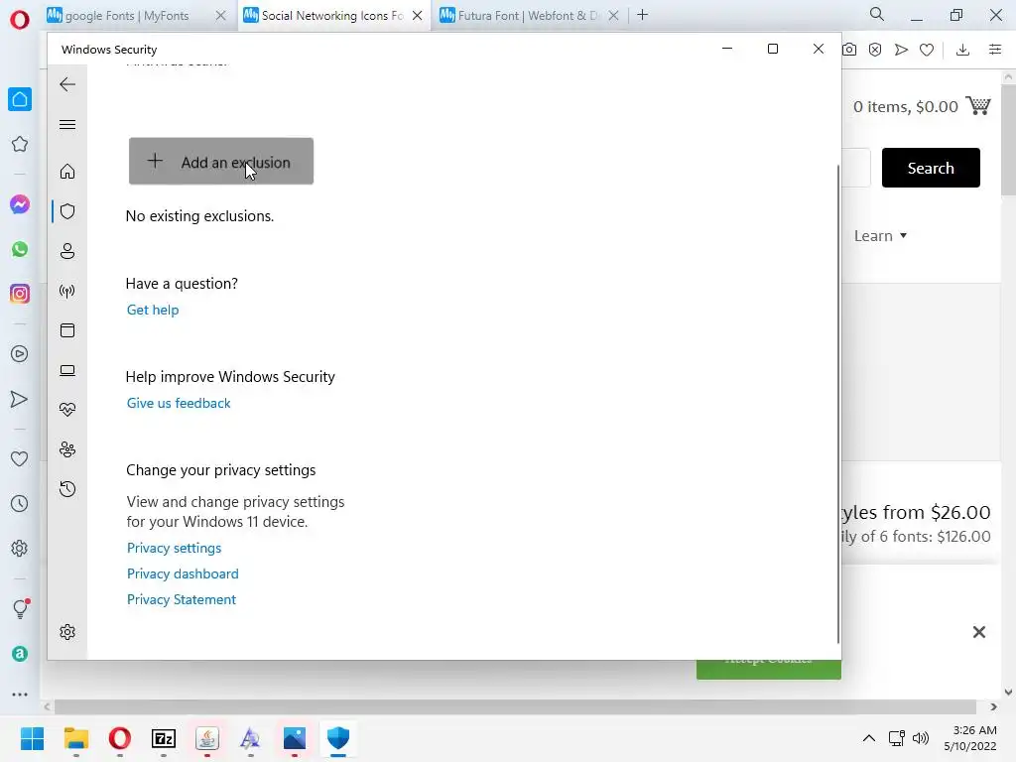Open Family options icon
The image size is (1016, 762).
[x=67, y=449]
